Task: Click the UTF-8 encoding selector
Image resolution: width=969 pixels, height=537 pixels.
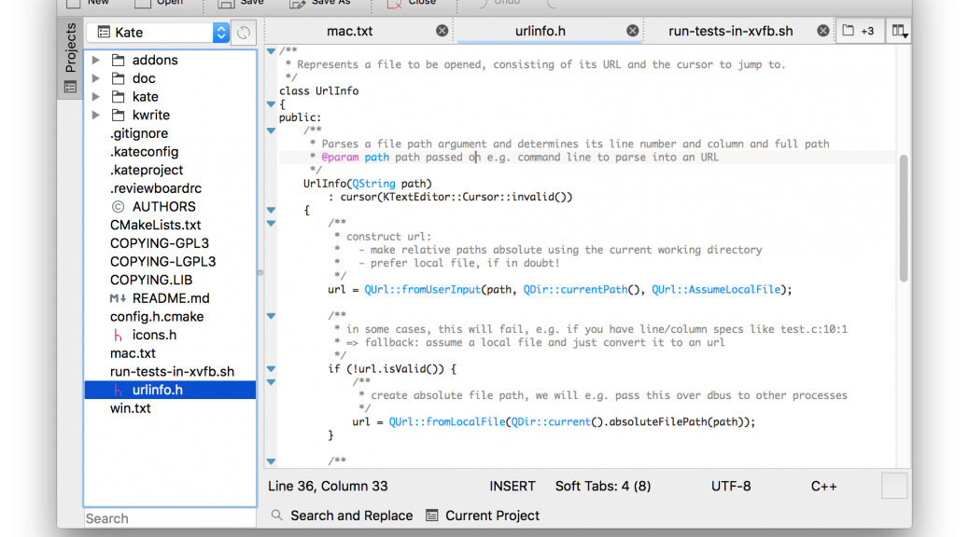Action: click(x=730, y=486)
